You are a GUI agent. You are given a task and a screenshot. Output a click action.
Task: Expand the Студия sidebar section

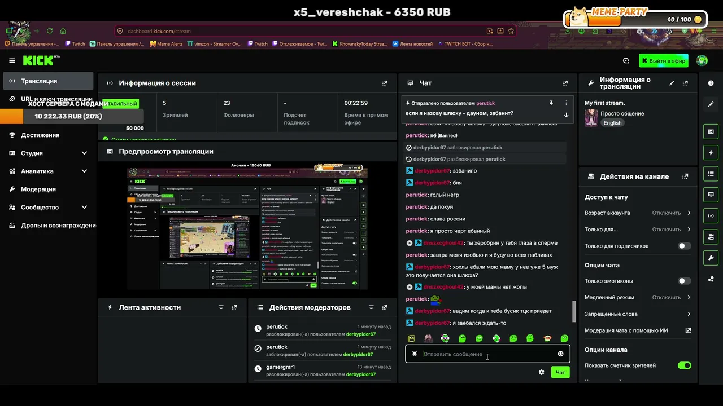(48, 153)
